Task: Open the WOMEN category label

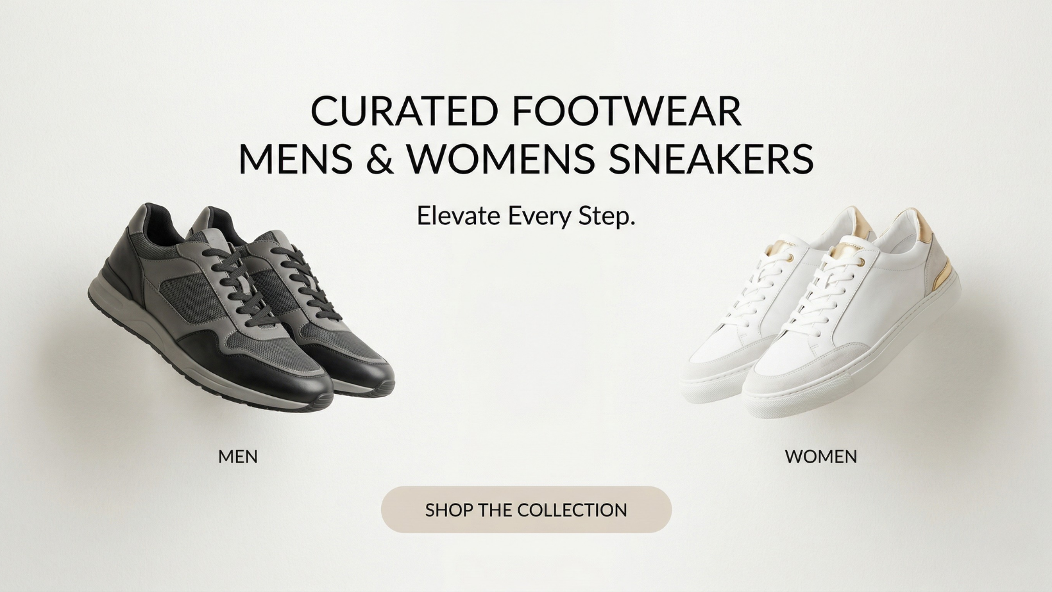Action: pyautogui.click(x=821, y=457)
